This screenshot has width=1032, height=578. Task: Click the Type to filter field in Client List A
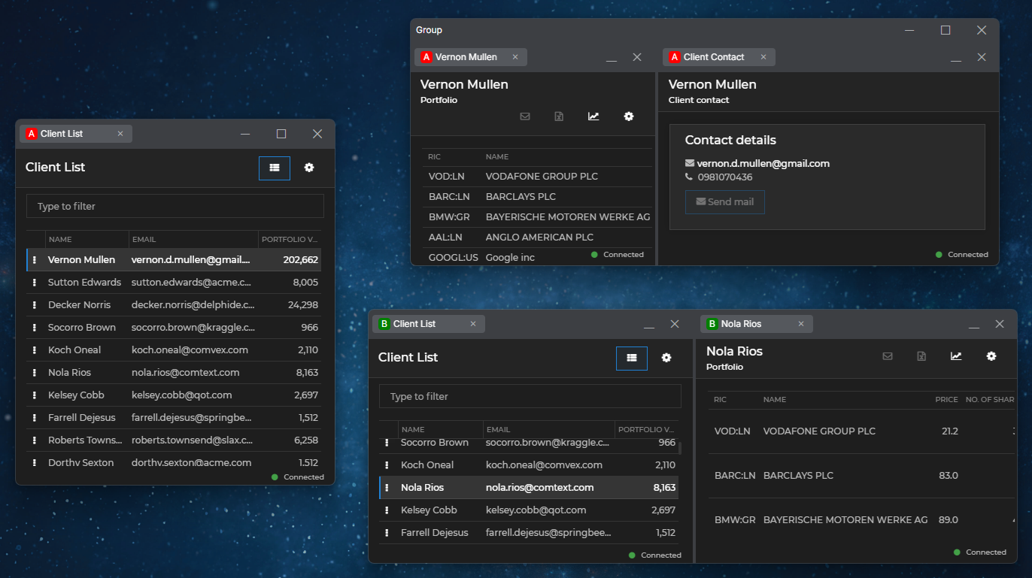tap(175, 205)
